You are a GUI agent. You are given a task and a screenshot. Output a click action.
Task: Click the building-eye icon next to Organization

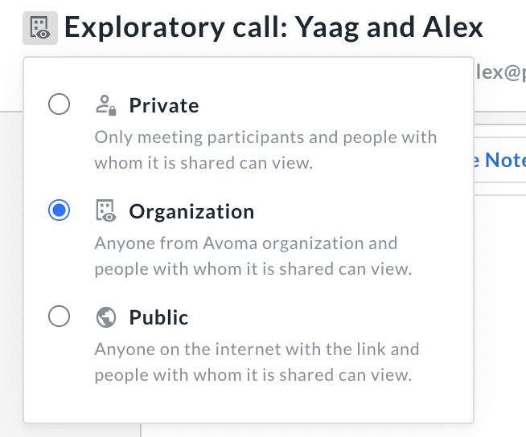(x=106, y=210)
